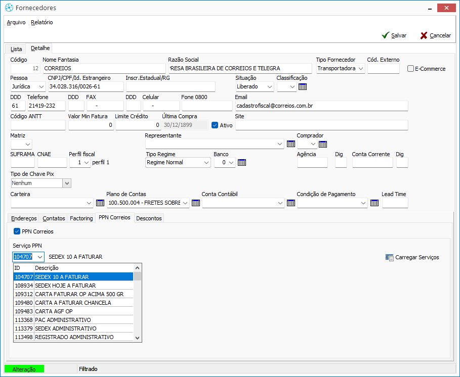Open the Serviço PPN code dropdown
The width and height of the screenshot is (460, 377).
40,257
